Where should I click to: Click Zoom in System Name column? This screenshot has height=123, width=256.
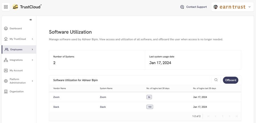click(103, 97)
